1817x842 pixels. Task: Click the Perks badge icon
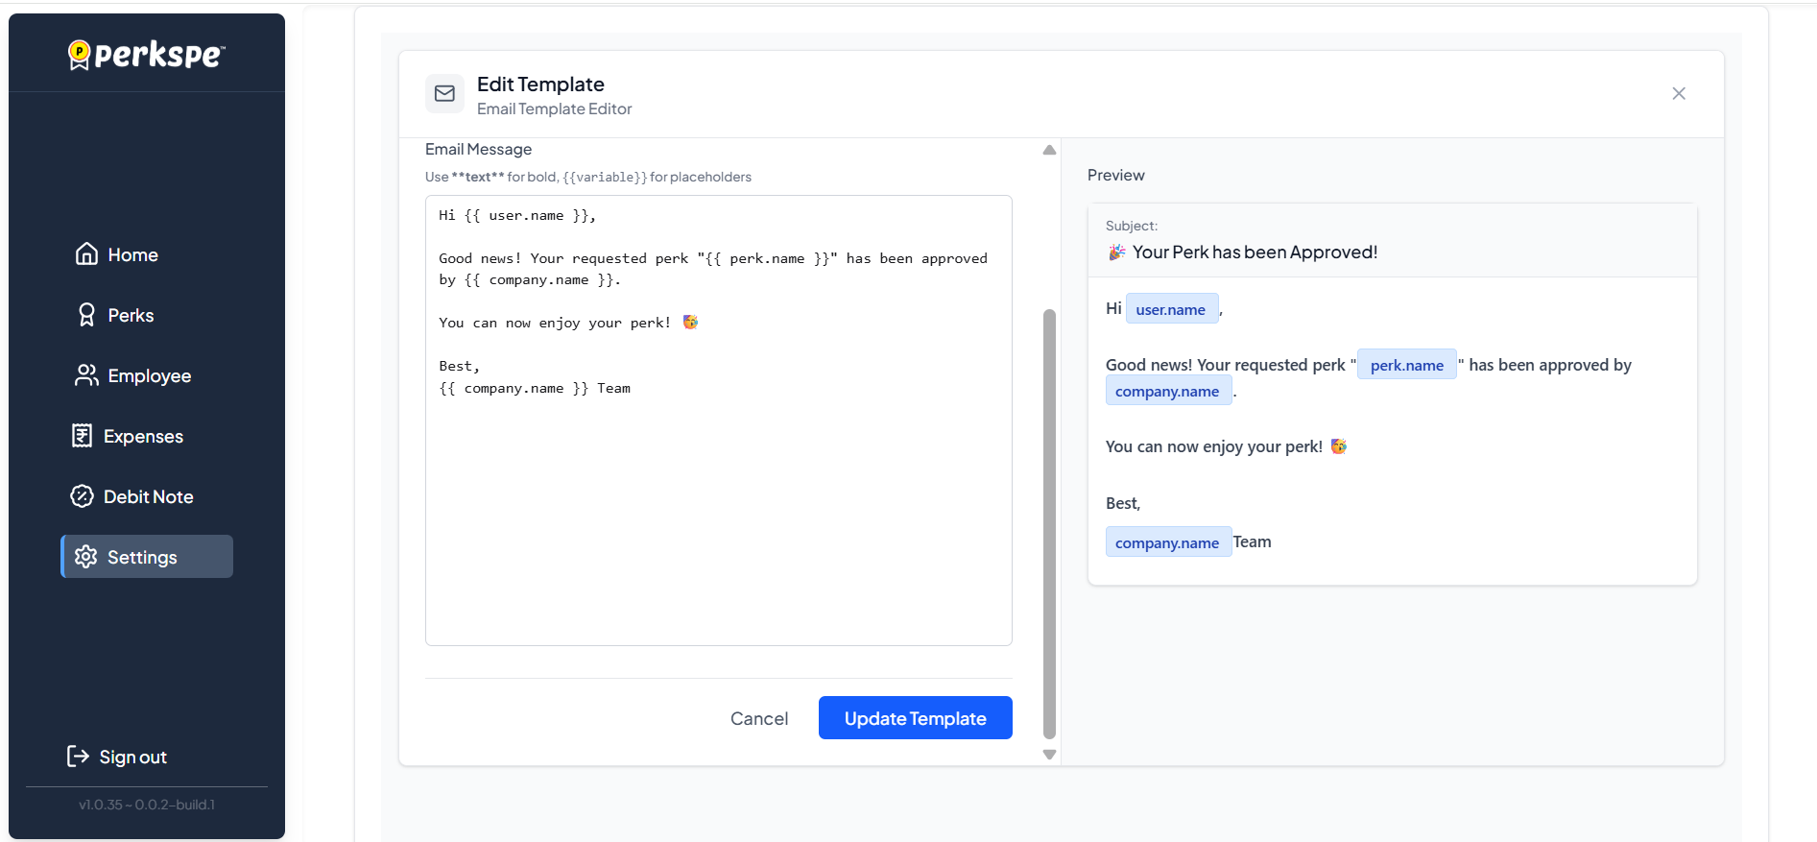[86, 315]
